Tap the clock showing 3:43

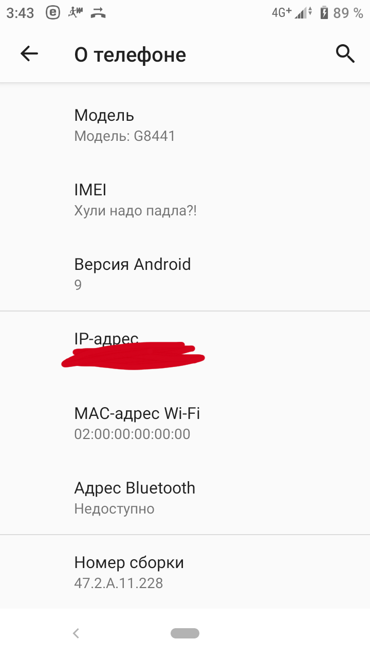21,13
